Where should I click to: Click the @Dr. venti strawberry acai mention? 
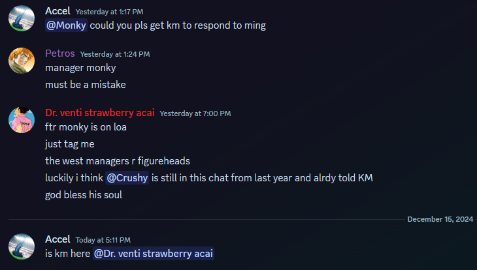coord(154,254)
